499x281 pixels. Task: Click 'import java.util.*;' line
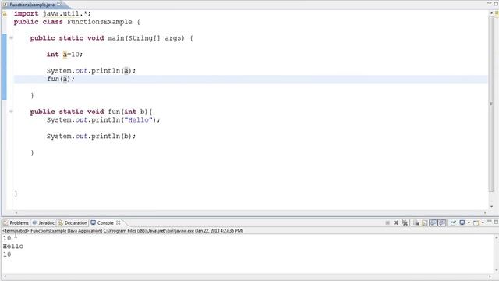pyautogui.click(x=52, y=14)
